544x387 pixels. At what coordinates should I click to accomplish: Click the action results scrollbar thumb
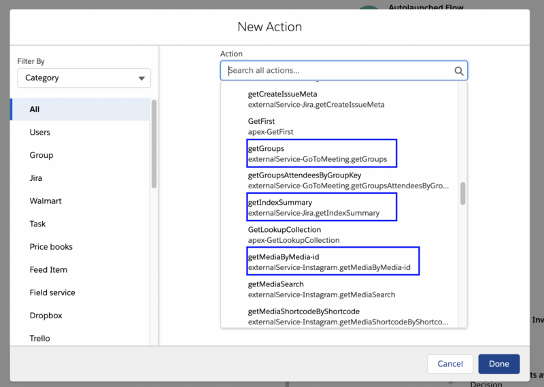(462, 193)
